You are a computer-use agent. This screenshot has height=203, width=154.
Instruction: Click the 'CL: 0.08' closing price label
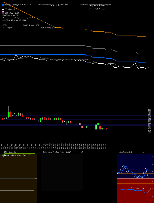[56, 6]
